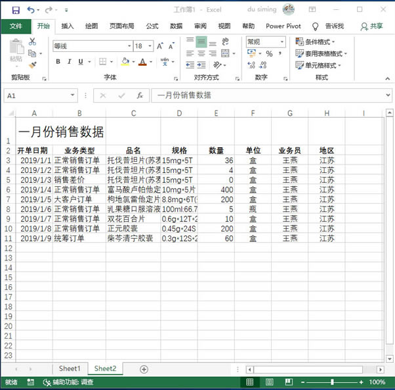This screenshot has width=395, height=390.
Task: Collapse the ribbon with the up chevron
Action: coord(387,78)
